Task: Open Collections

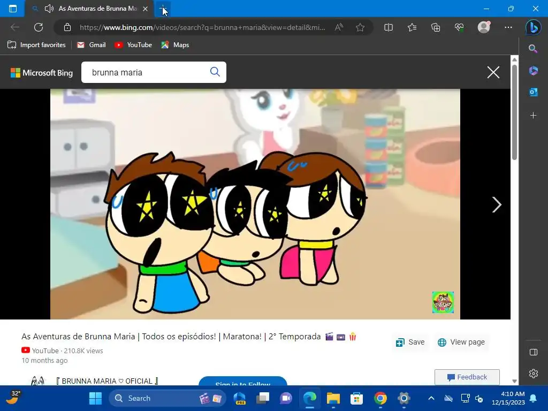Action: 436,27
